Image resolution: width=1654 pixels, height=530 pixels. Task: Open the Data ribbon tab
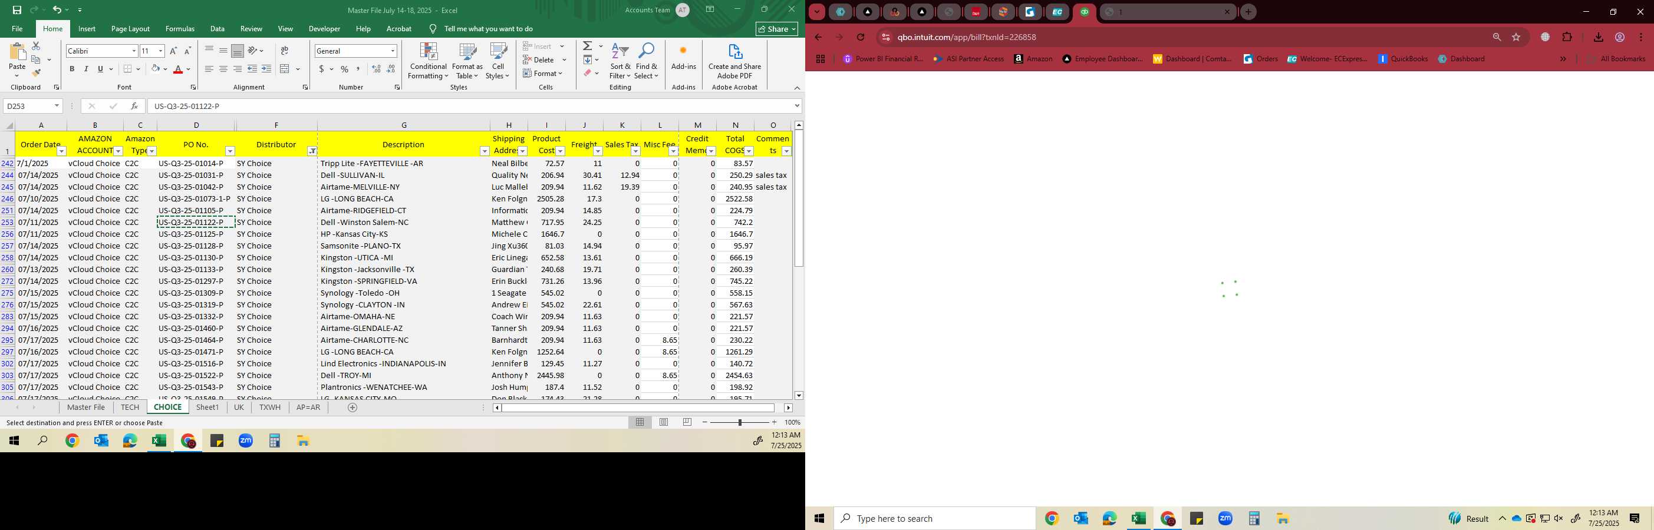[x=218, y=29]
